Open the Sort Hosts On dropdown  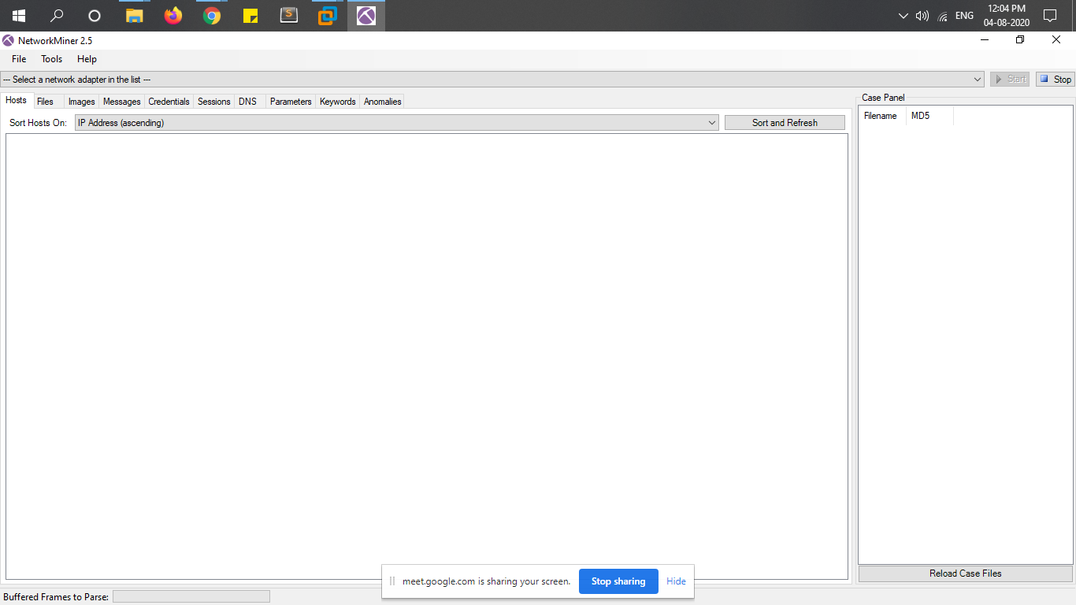click(711, 123)
